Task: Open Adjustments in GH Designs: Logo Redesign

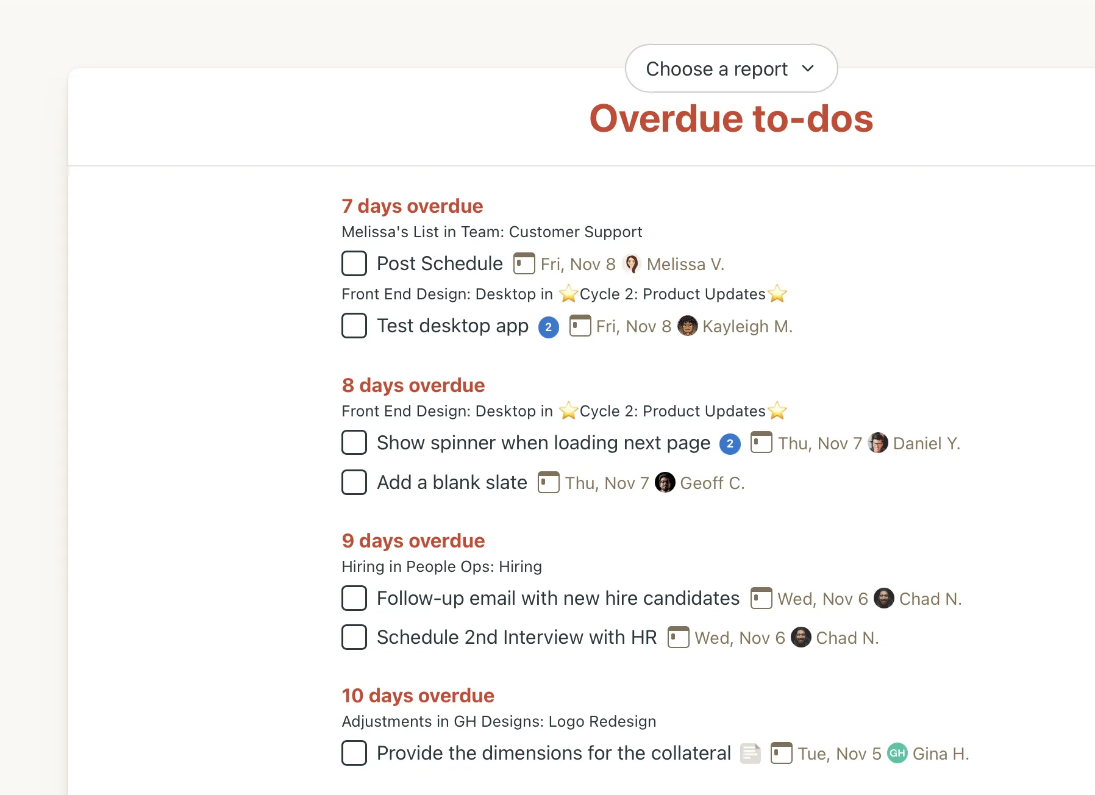Action: pyautogui.click(x=499, y=721)
